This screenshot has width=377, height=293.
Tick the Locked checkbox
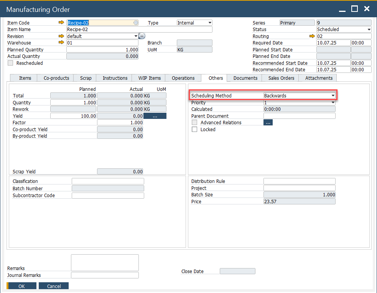point(194,129)
